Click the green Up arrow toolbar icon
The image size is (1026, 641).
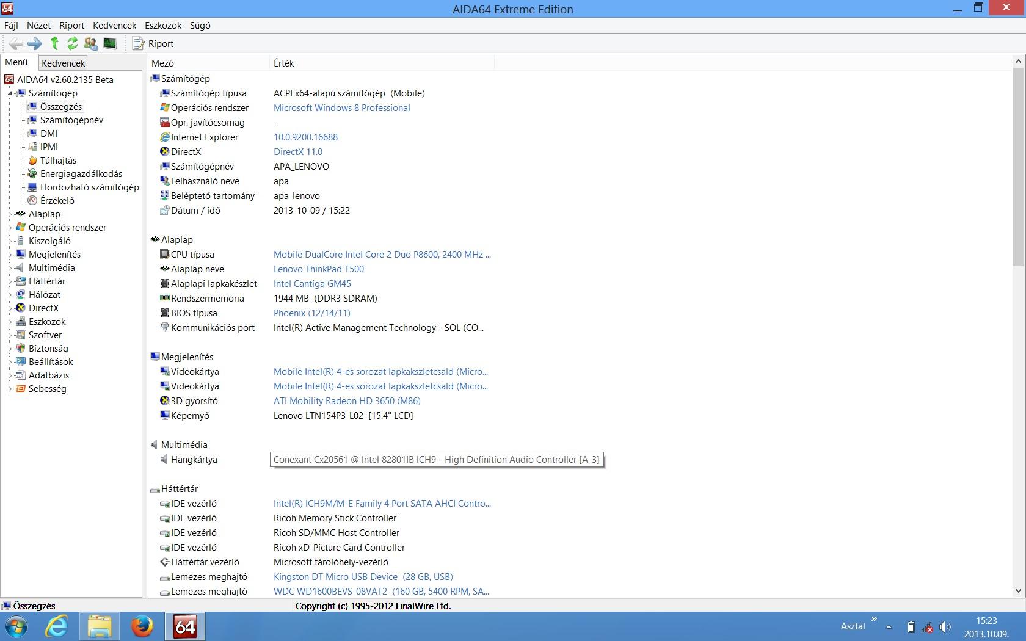tap(54, 43)
